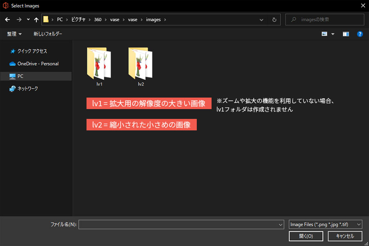Screen dimensions: 369x246
Task: Open the lv2 folder
Action: pos(141,66)
